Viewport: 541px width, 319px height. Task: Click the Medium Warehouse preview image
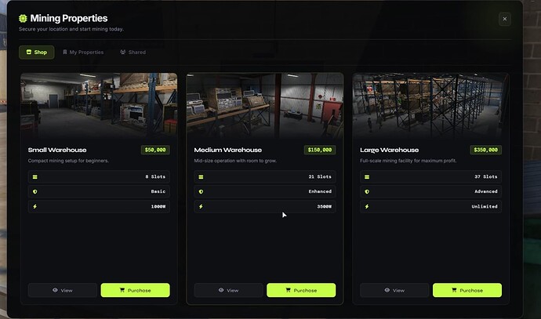coord(265,106)
